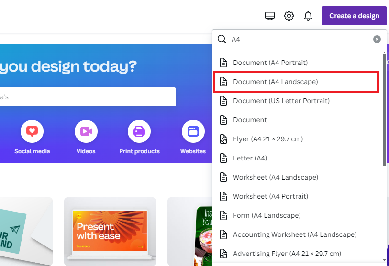Click the Videos label
Screen dimensions: 389x266
[x=86, y=151]
